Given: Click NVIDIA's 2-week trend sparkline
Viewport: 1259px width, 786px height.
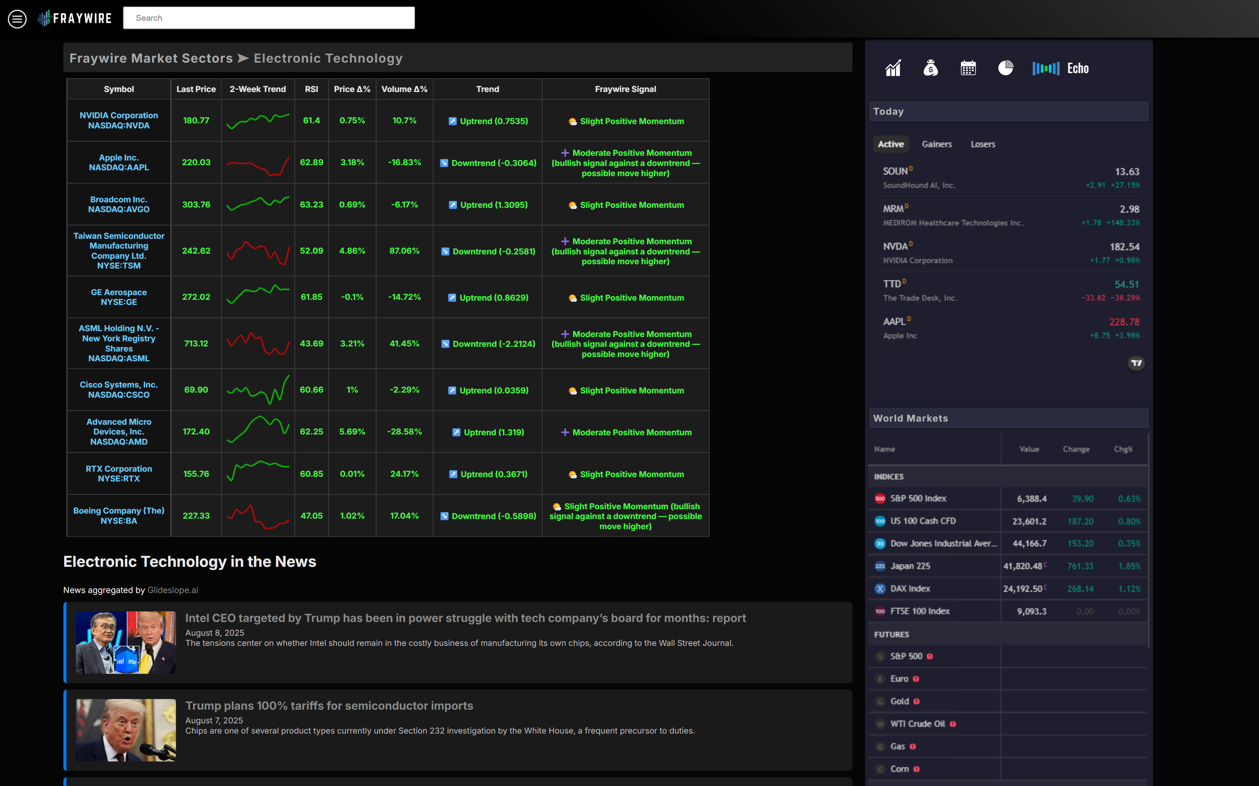Looking at the screenshot, I should (x=258, y=121).
